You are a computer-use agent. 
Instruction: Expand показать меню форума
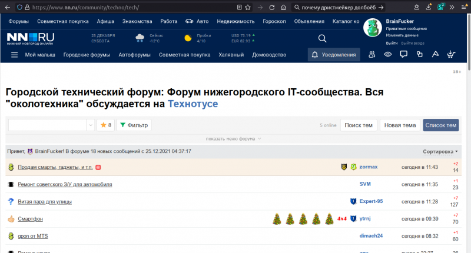click(233, 139)
